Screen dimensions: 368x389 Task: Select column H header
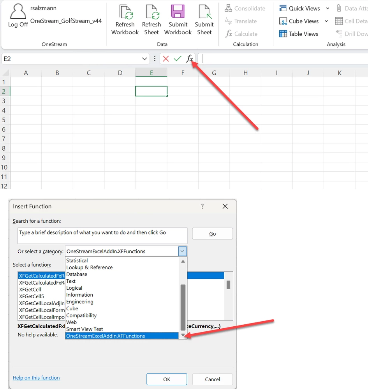tap(245, 73)
